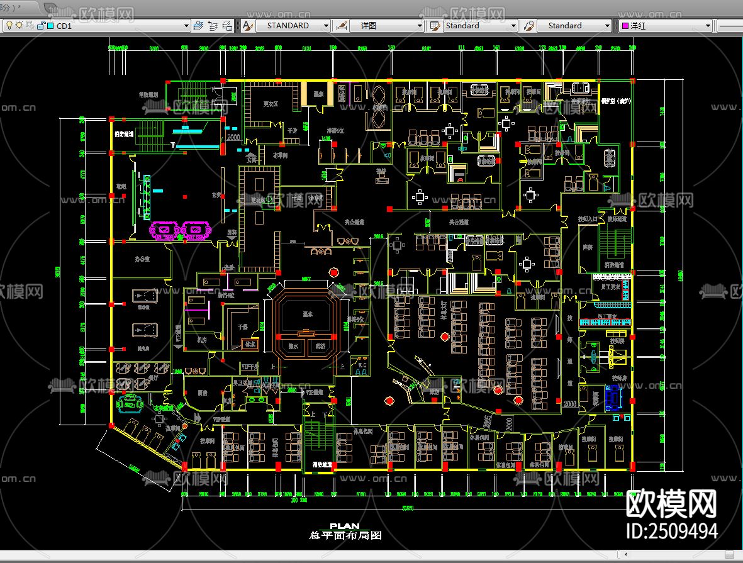Click the model/layout splitter handle
Screen dimensions: 743x563
coord(619,554)
